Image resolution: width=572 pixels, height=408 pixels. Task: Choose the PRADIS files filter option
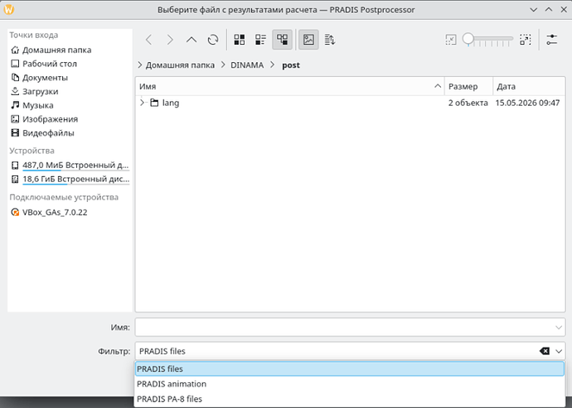pyautogui.click(x=350, y=369)
